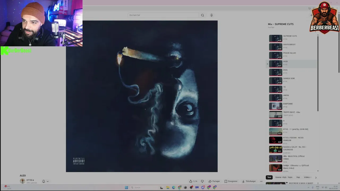Screen dimensions: 340x191
Task: Activate voice search microphone
Action: [x=211, y=15]
